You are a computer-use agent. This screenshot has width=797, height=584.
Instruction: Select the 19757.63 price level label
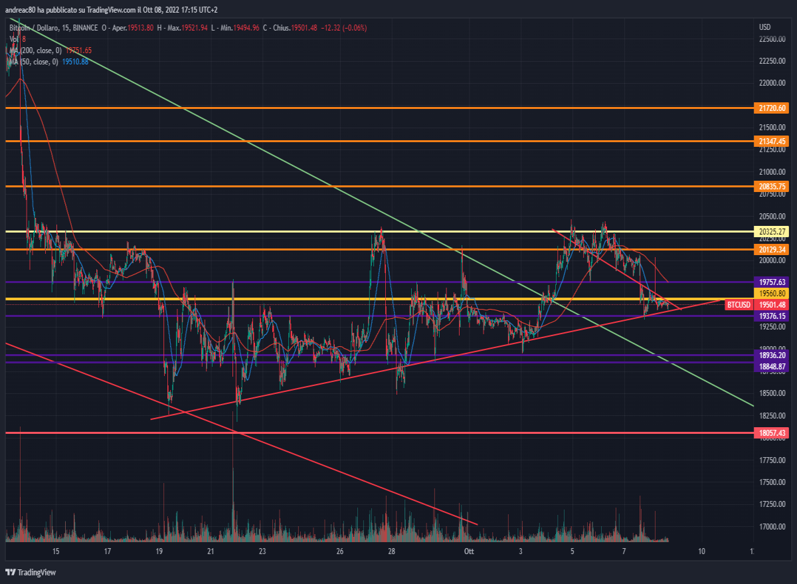click(x=772, y=282)
